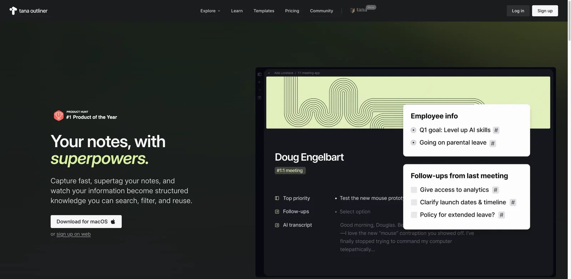This screenshot has width=571, height=279.
Task: Click the Log in button
Action: [518, 11]
